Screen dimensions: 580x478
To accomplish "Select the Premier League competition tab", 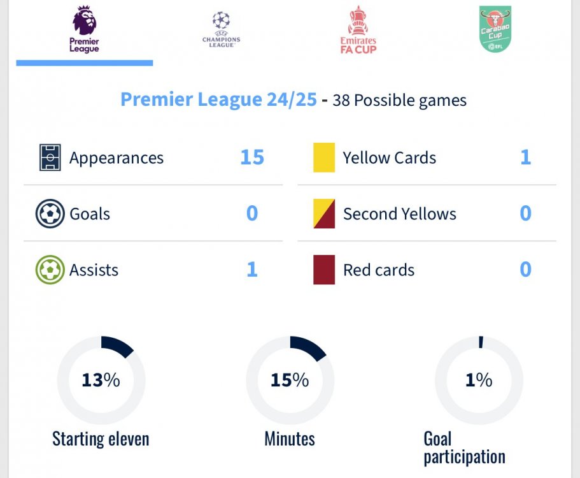I will pyautogui.click(x=85, y=30).
